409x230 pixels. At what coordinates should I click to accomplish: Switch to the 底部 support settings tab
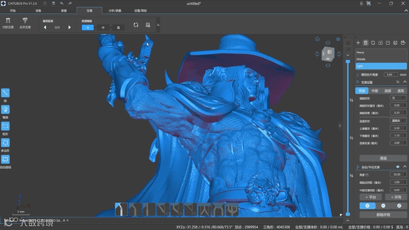coord(388,91)
